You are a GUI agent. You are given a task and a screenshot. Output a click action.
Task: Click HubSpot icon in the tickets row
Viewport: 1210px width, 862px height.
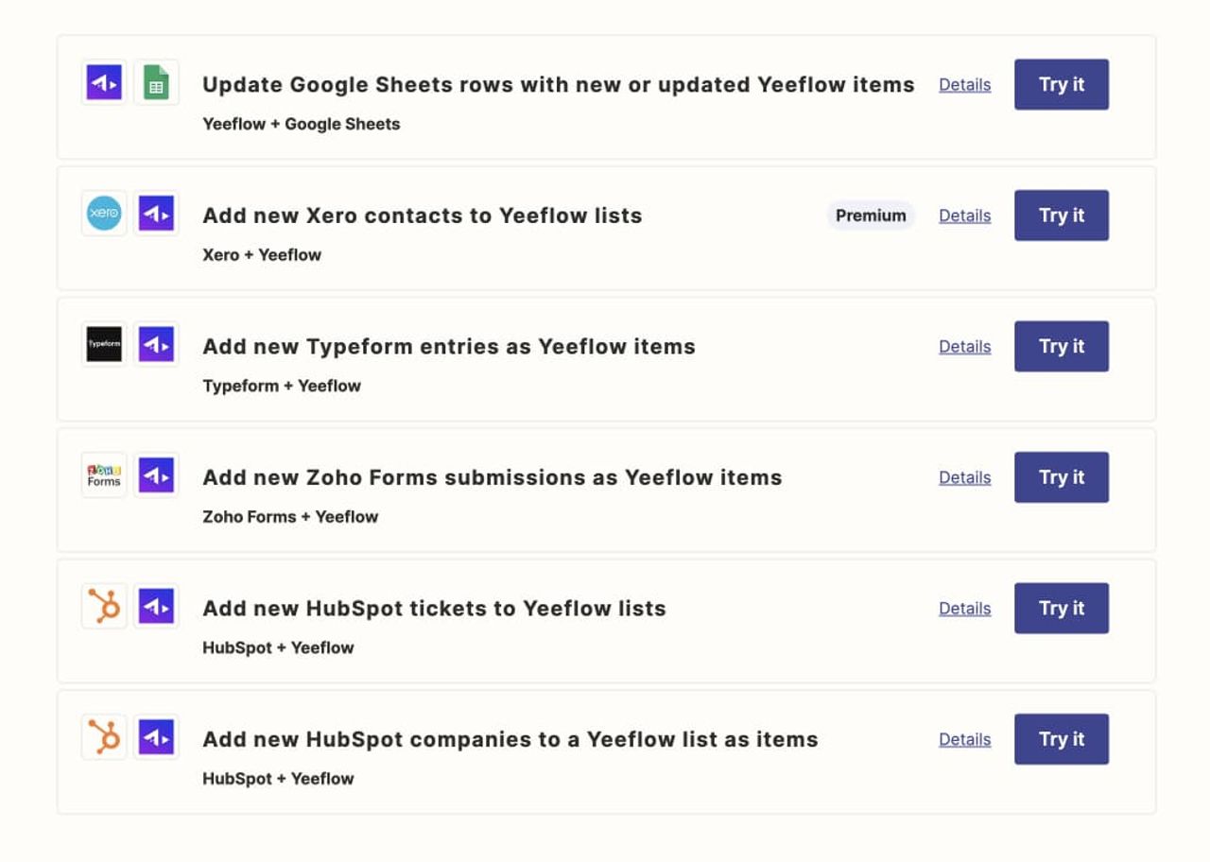click(104, 606)
